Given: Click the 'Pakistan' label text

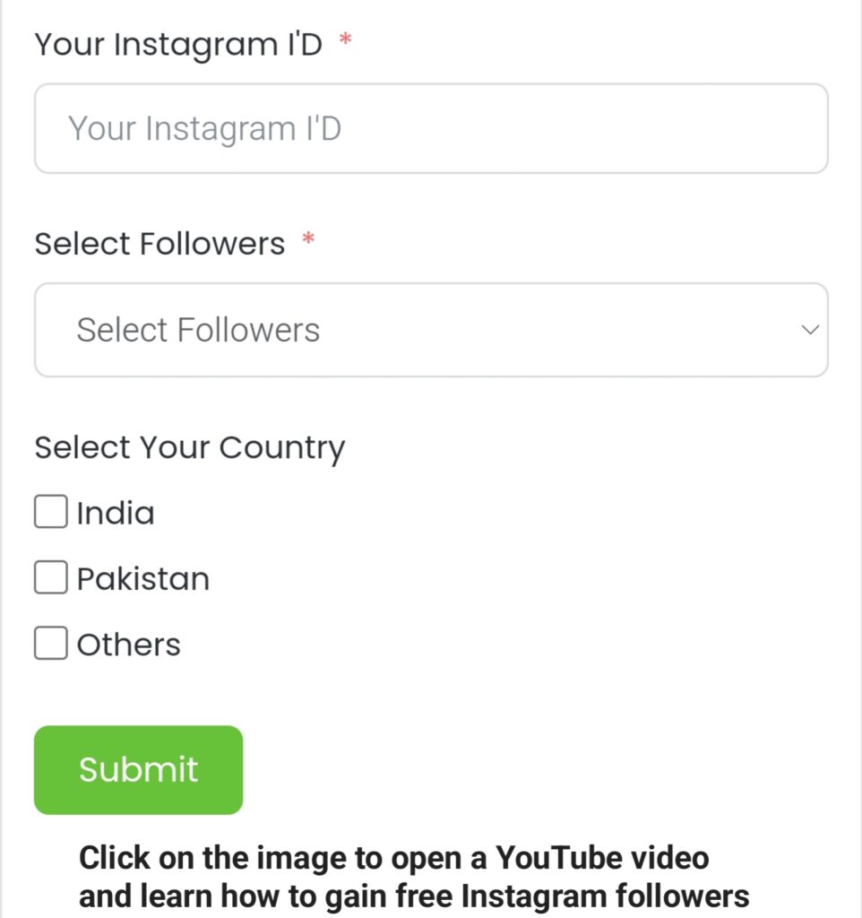Looking at the screenshot, I should click(x=143, y=578).
